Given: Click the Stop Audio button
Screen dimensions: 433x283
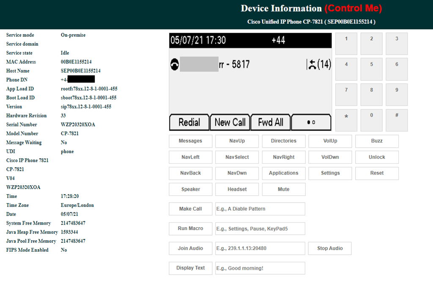Looking at the screenshot, I should pos(330,248).
